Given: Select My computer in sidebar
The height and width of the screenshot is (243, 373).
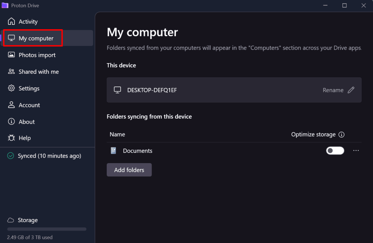Looking at the screenshot, I should coord(47,38).
